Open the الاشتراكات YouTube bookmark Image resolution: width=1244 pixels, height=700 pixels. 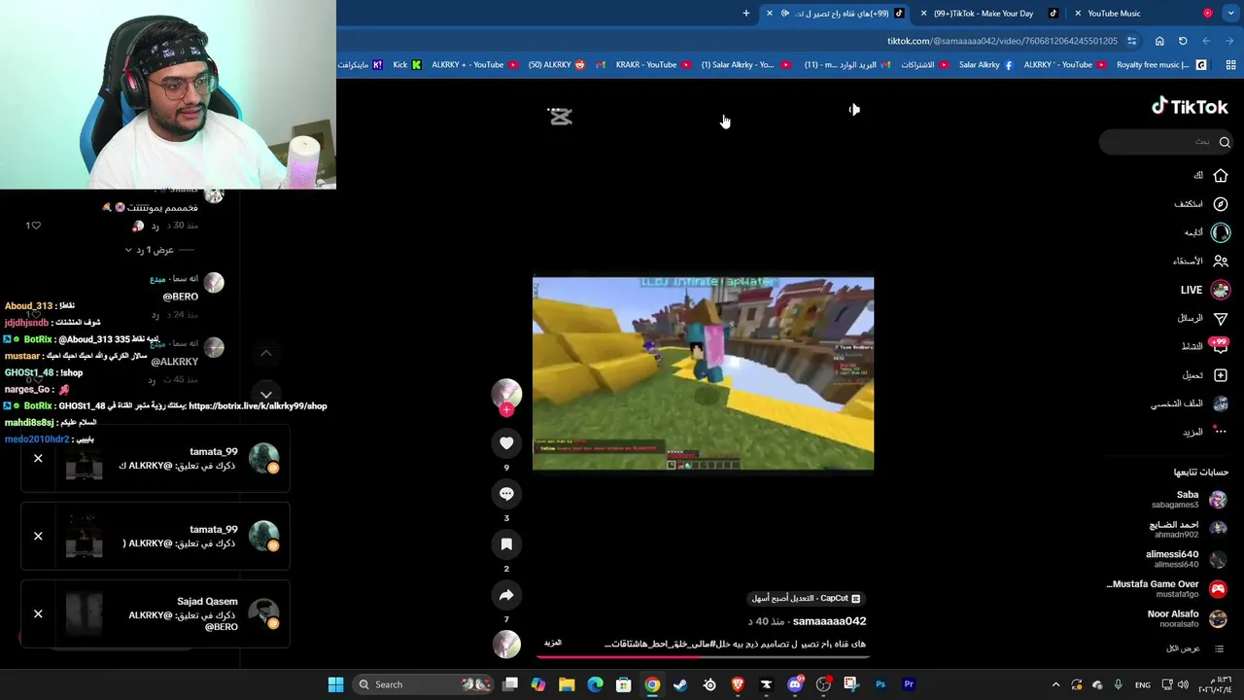925,65
